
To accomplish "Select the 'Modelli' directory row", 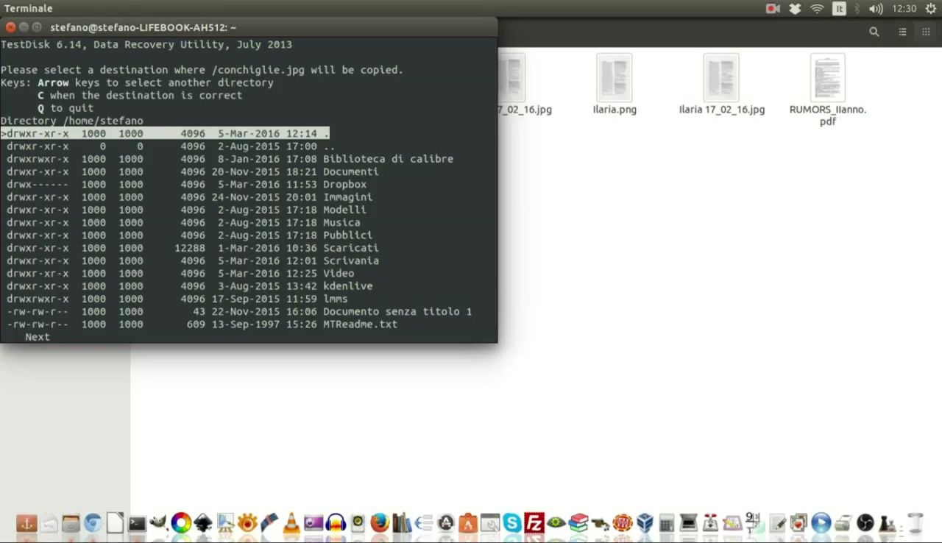I will [186, 210].
